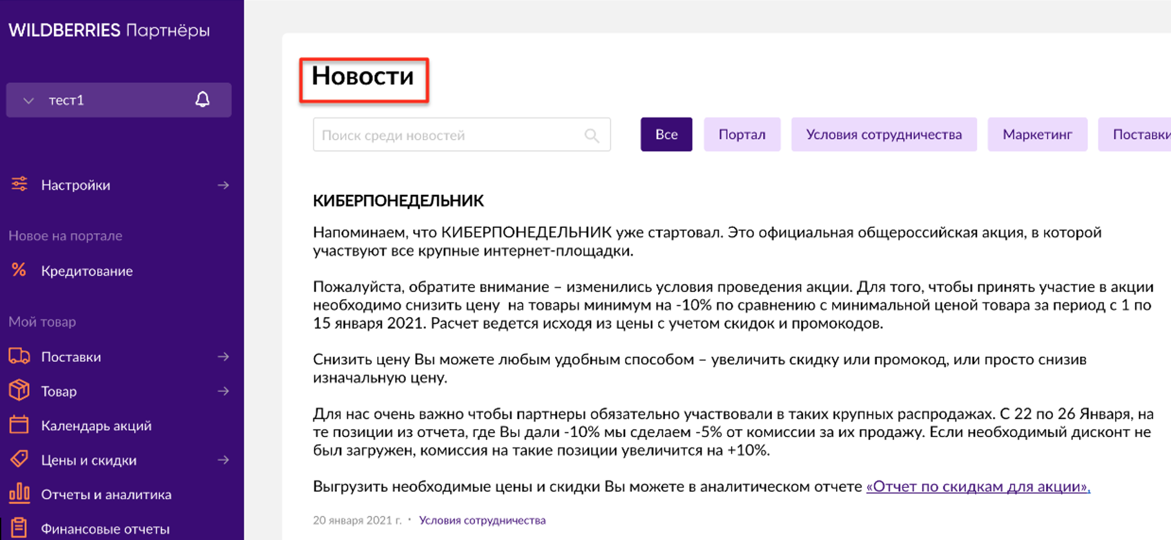Click the Мой товар section label
Screen dimensions: 1171x540
(x=42, y=322)
